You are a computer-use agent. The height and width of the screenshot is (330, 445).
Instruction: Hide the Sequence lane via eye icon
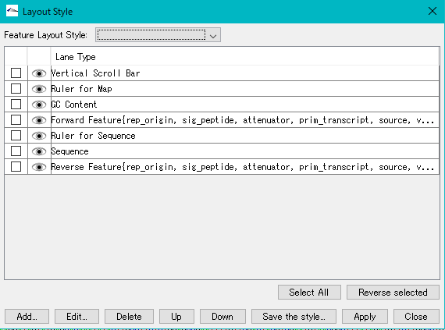coord(39,151)
